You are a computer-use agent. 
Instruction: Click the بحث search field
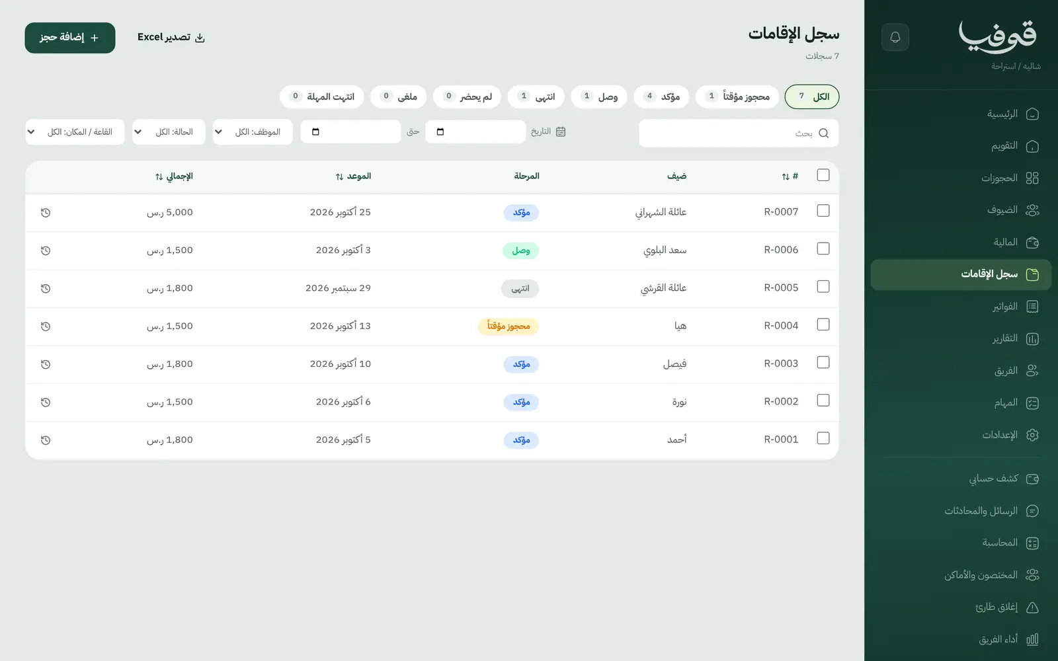(x=739, y=133)
